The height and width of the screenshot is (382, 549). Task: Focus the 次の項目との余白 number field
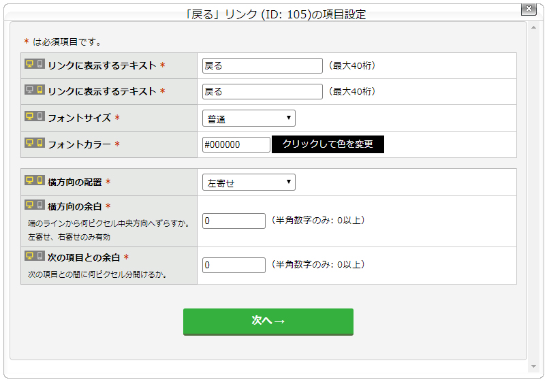(x=234, y=265)
